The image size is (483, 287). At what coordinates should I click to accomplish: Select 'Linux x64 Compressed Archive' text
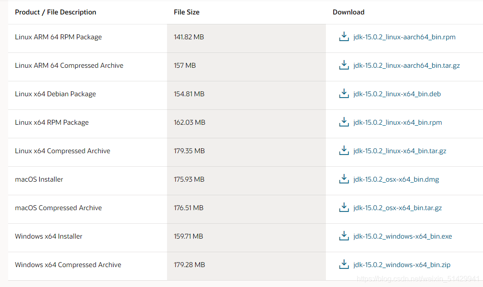tap(62, 151)
